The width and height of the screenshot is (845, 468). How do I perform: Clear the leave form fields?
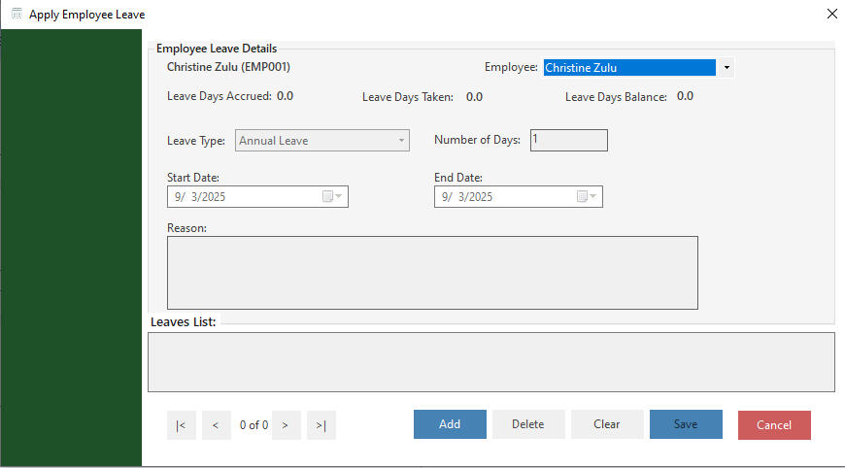(x=606, y=424)
